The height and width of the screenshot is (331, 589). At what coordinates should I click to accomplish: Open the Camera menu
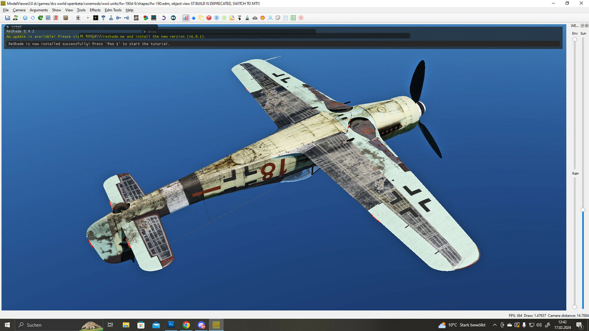point(19,10)
